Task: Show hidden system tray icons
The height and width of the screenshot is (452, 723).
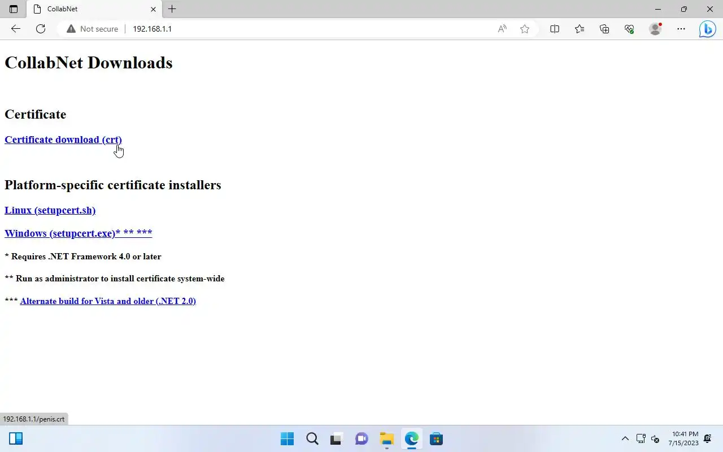Action: [x=625, y=439]
